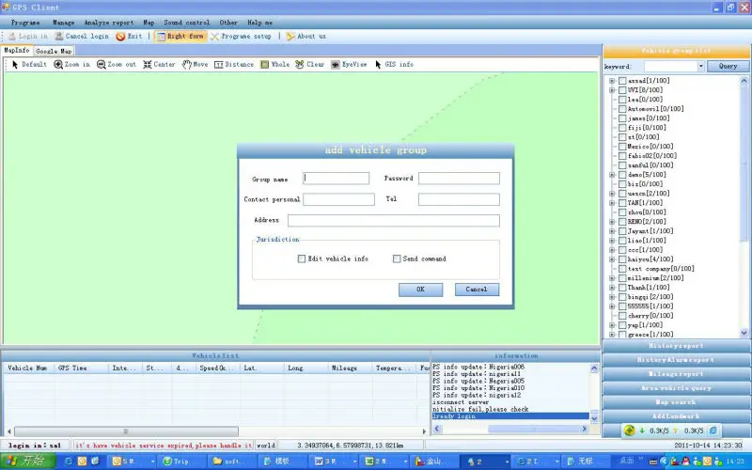The image size is (752, 470).
Task: Expand the millenium[2/100] tree node
Action: pos(612,278)
